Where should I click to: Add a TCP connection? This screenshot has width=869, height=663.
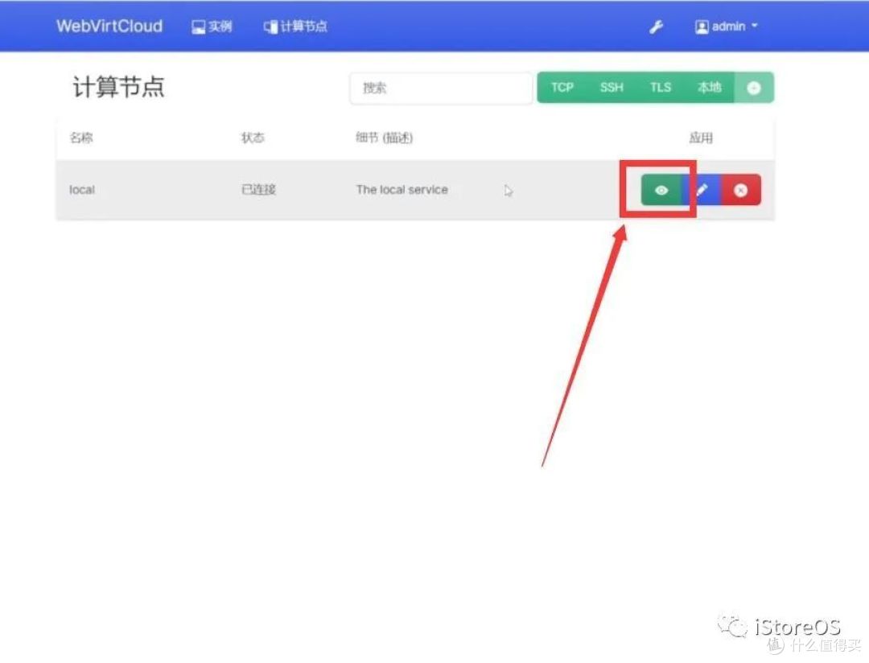(562, 88)
